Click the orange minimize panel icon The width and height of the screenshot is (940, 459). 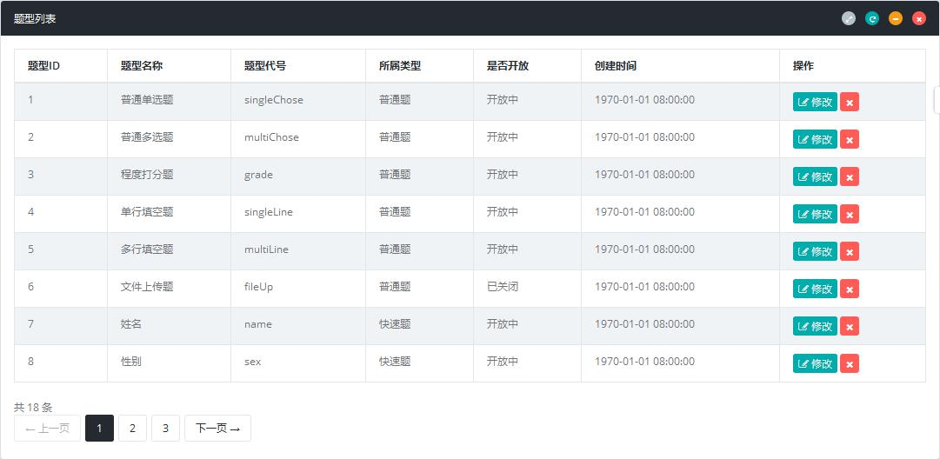896,18
